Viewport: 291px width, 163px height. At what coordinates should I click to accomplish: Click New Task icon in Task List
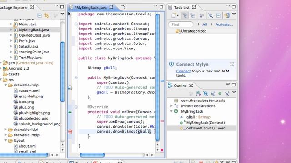(174, 15)
